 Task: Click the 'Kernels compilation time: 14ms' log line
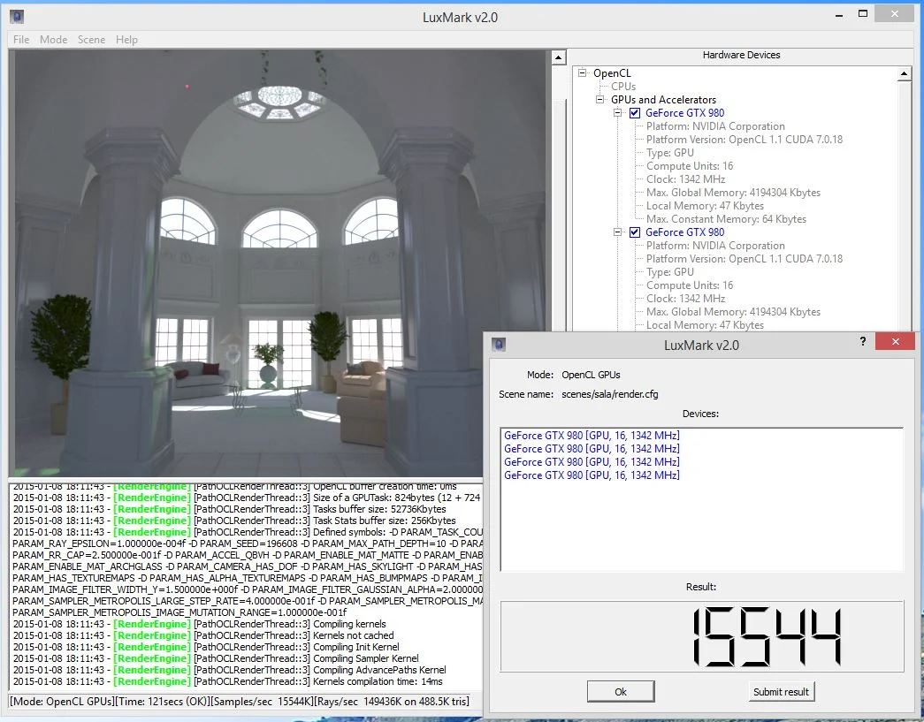tap(227, 681)
